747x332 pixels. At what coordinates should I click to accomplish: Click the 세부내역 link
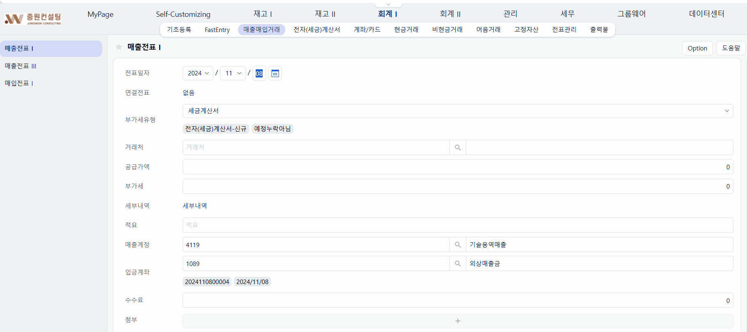click(195, 206)
